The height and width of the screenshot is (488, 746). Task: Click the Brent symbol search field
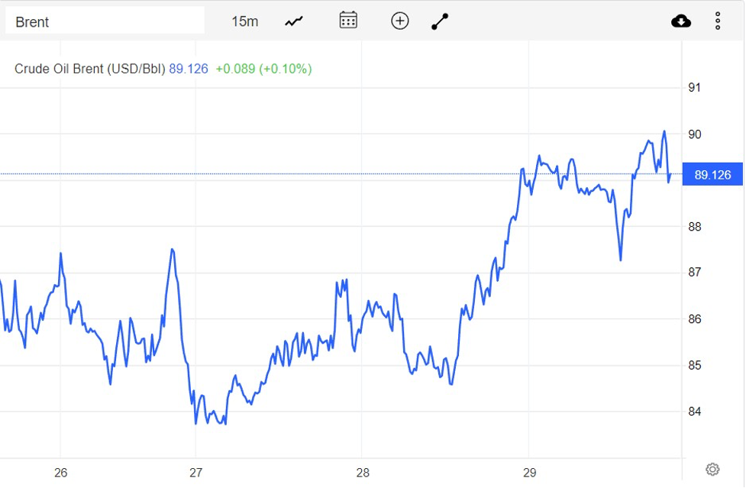[x=105, y=21]
